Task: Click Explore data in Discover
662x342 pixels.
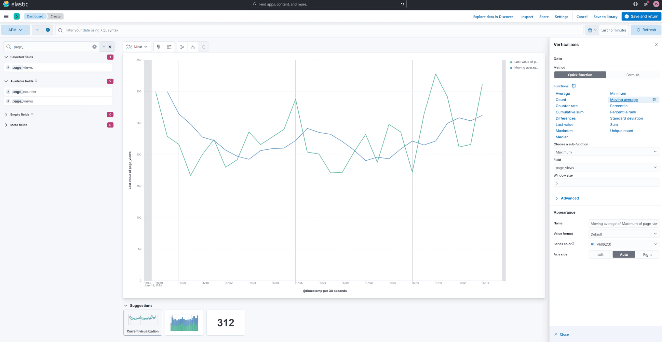Action: point(493,17)
